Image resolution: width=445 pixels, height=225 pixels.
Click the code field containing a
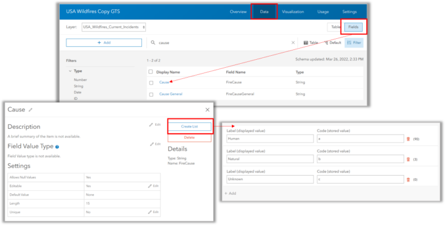click(360, 139)
